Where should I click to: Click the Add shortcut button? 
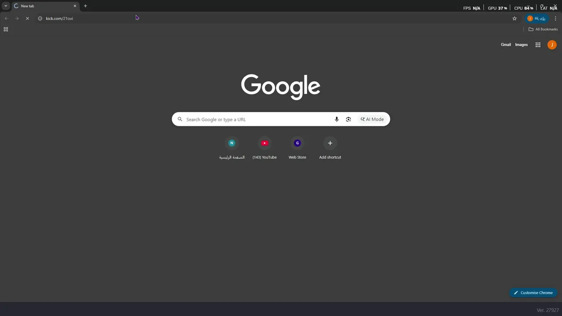click(330, 149)
